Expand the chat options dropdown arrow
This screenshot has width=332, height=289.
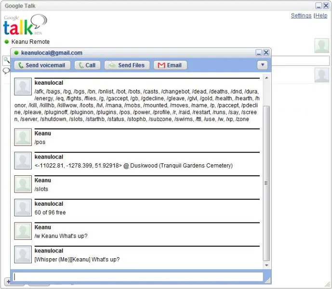click(x=262, y=65)
